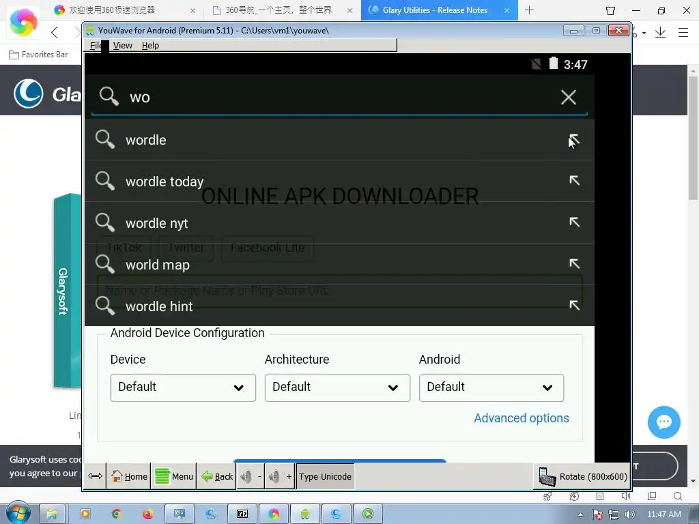The height and width of the screenshot is (524, 699).
Task: Click the YouWave Home button
Action: 129,476
